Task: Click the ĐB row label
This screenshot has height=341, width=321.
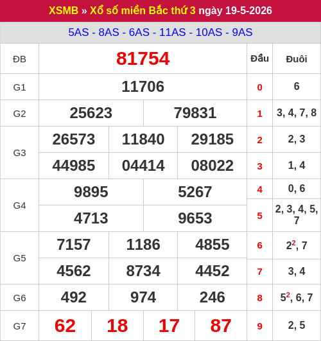Action: pos(19,59)
